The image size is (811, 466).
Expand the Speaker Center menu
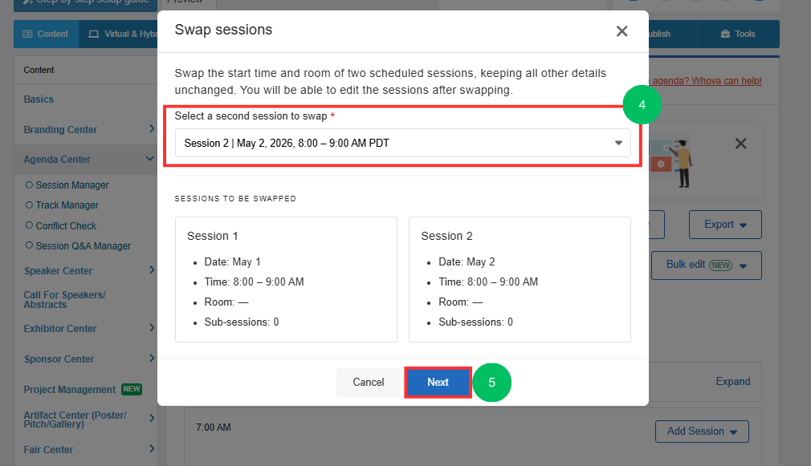[x=152, y=269]
